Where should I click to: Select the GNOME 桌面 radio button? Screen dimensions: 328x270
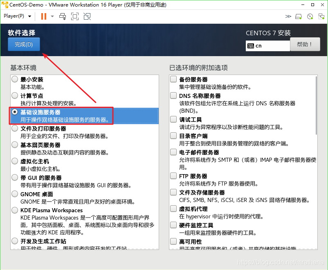tap(15, 194)
